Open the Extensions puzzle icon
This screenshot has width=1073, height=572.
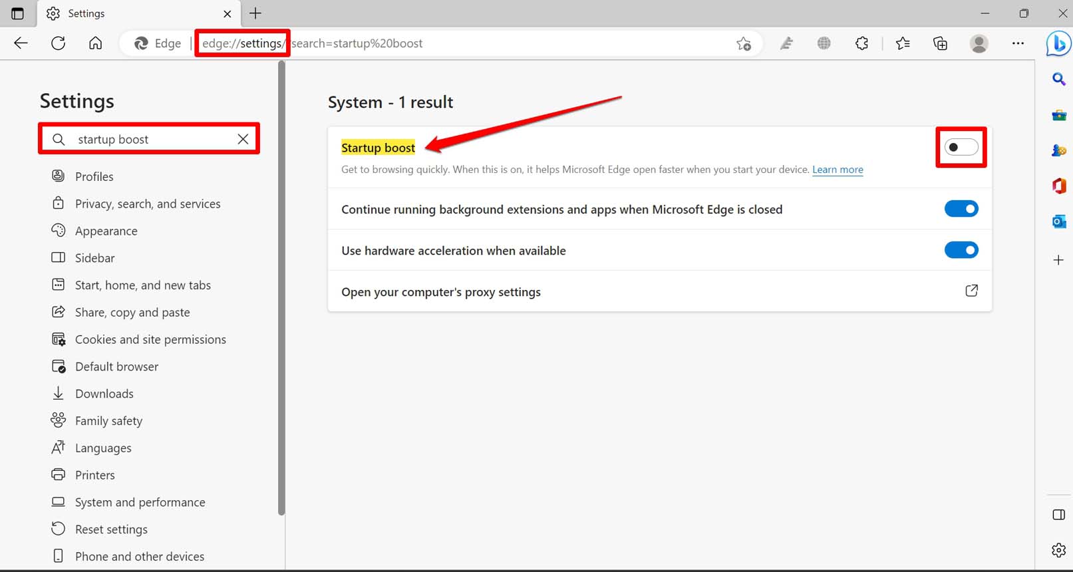tap(861, 43)
